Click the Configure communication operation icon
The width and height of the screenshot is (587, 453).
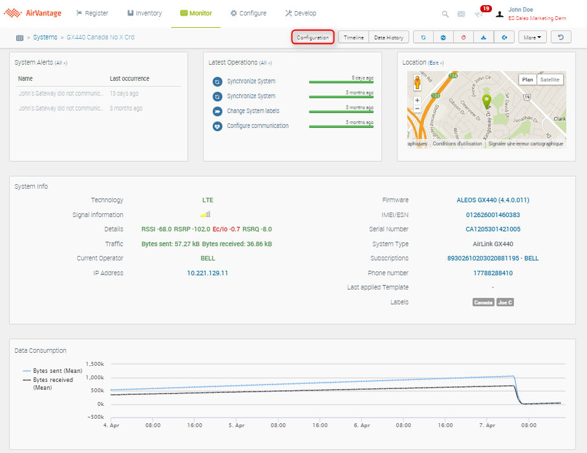217,127
